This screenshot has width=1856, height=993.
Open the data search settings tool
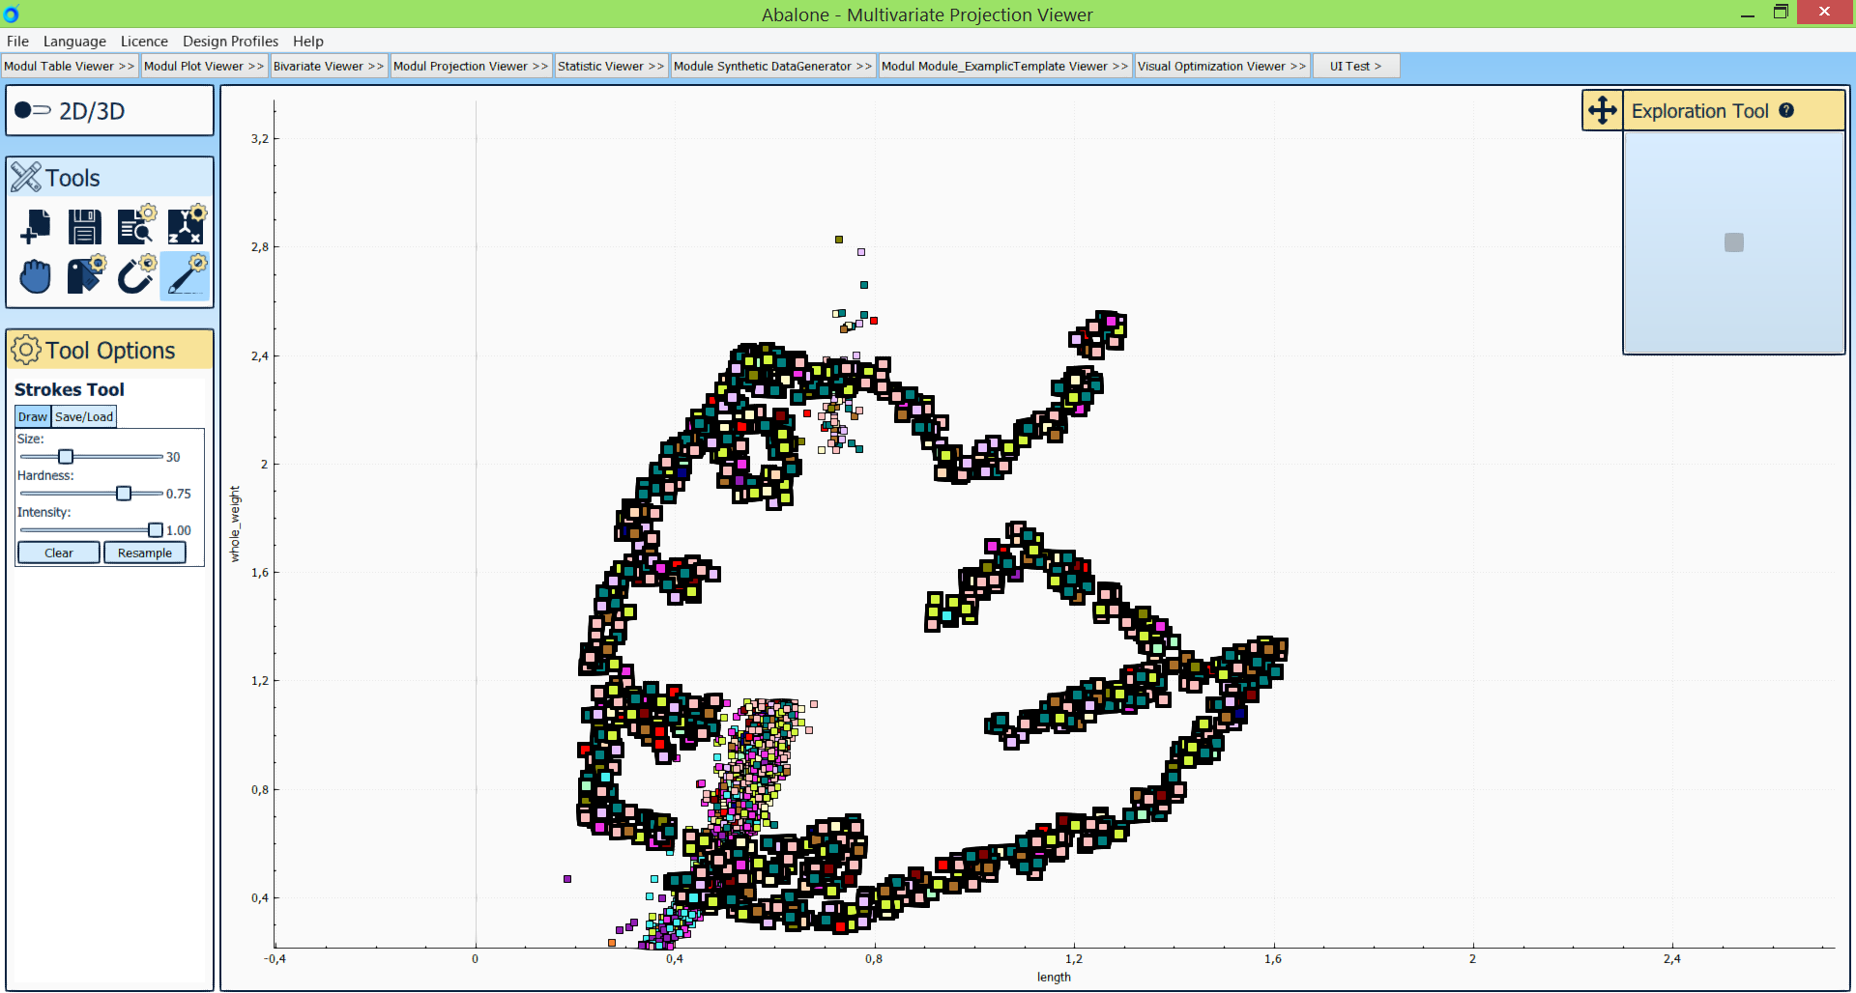pyautogui.click(x=135, y=226)
